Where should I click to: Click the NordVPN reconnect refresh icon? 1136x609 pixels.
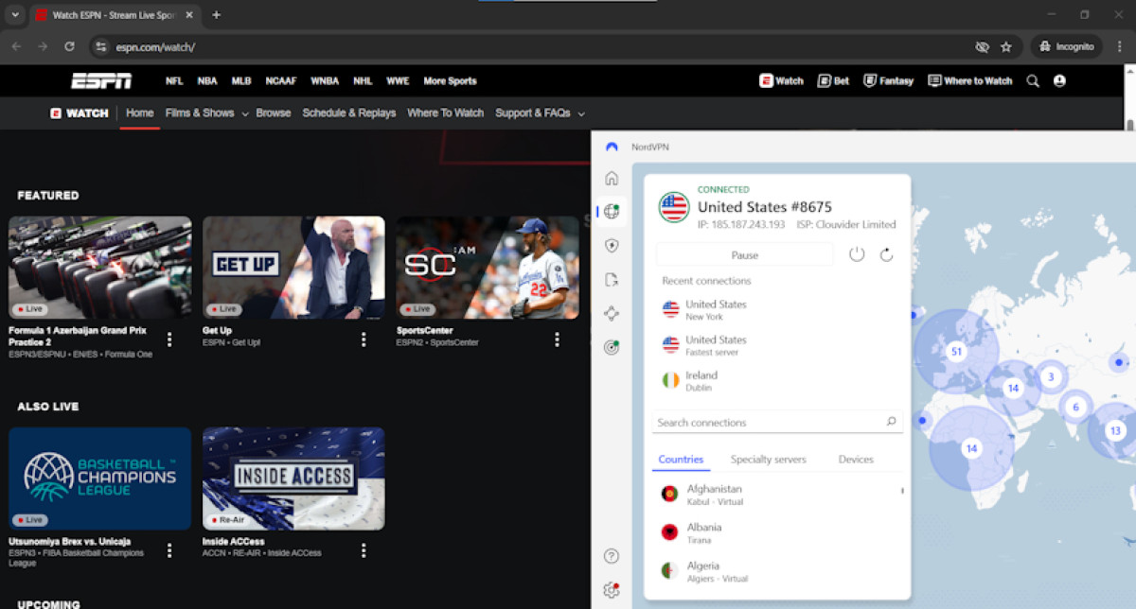(x=886, y=254)
